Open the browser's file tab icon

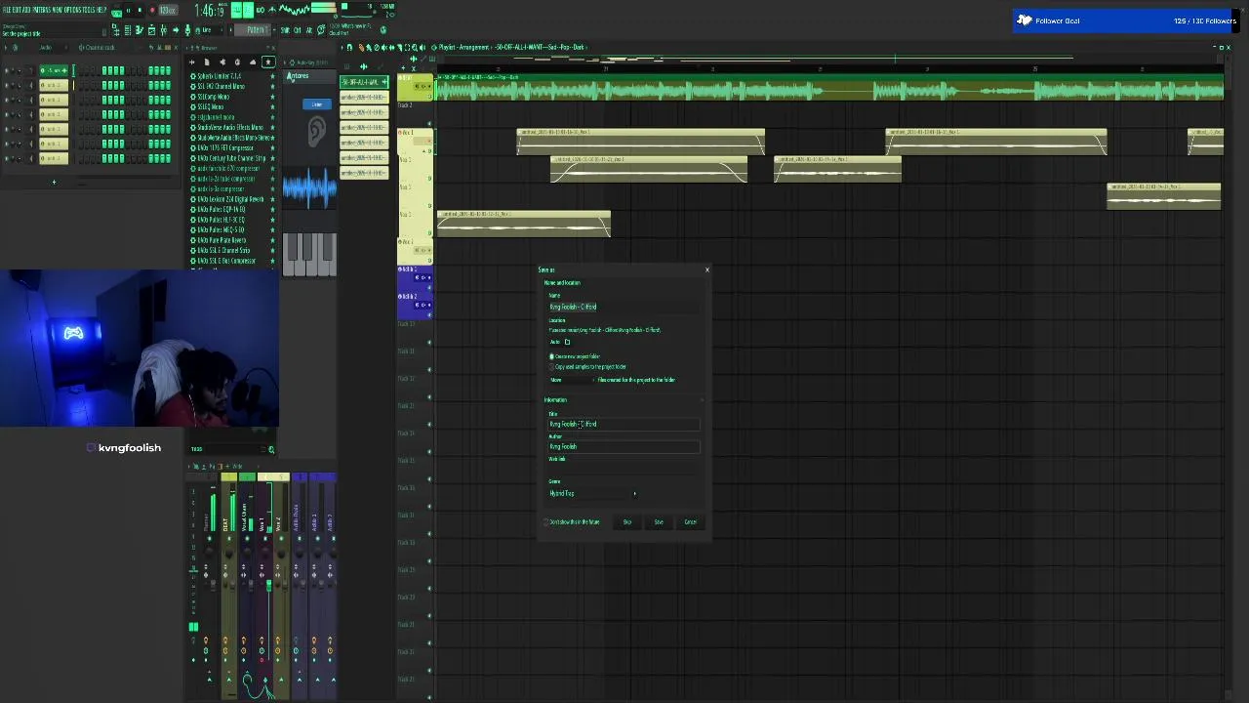pos(207,62)
